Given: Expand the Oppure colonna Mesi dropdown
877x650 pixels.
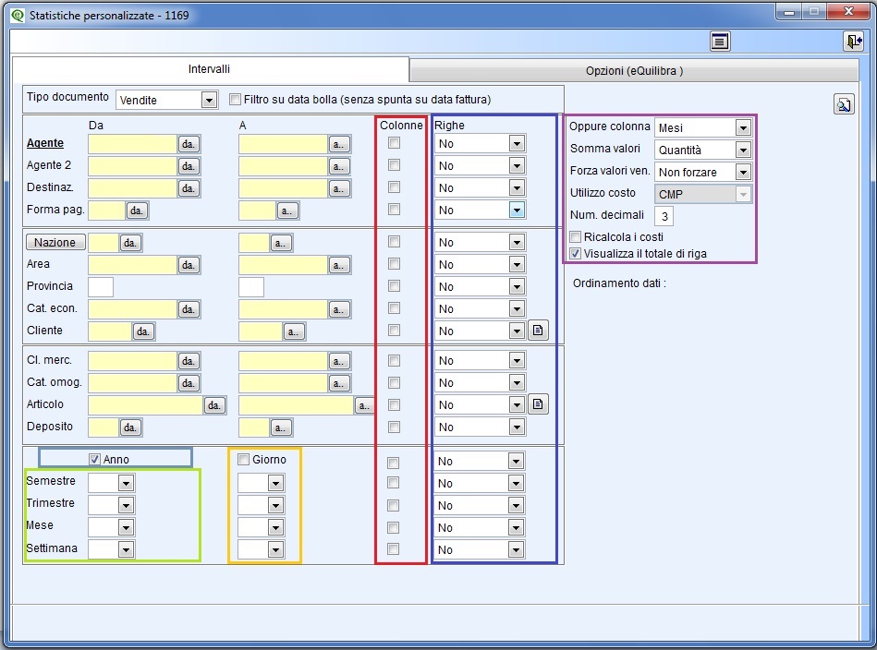Looking at the screenshot, I should (x=743, y=127).
